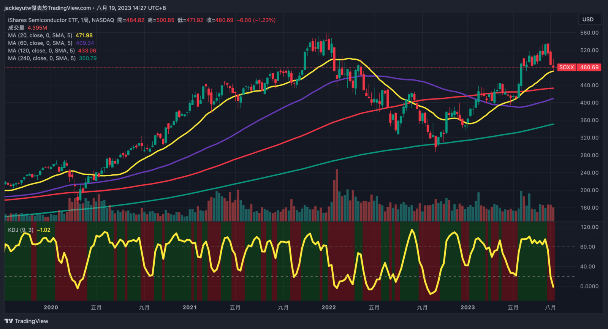Click the 560.00 price axis label
608x329 pixels.
tap(589, 33)
